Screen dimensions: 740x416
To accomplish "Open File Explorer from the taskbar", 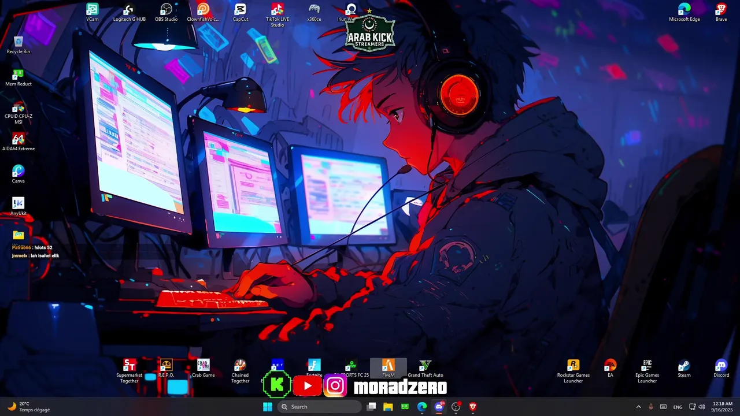I will pyautogui.click(x=388, y=407).
